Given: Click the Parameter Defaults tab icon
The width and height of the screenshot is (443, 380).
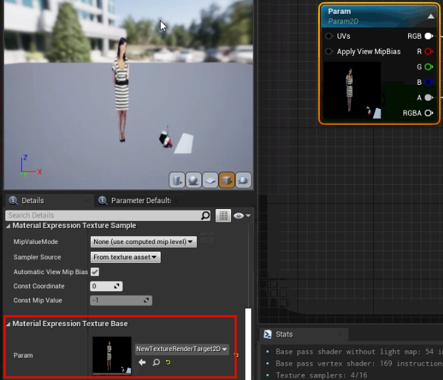Looking at the screenshot, I should [x=103, y=201].
